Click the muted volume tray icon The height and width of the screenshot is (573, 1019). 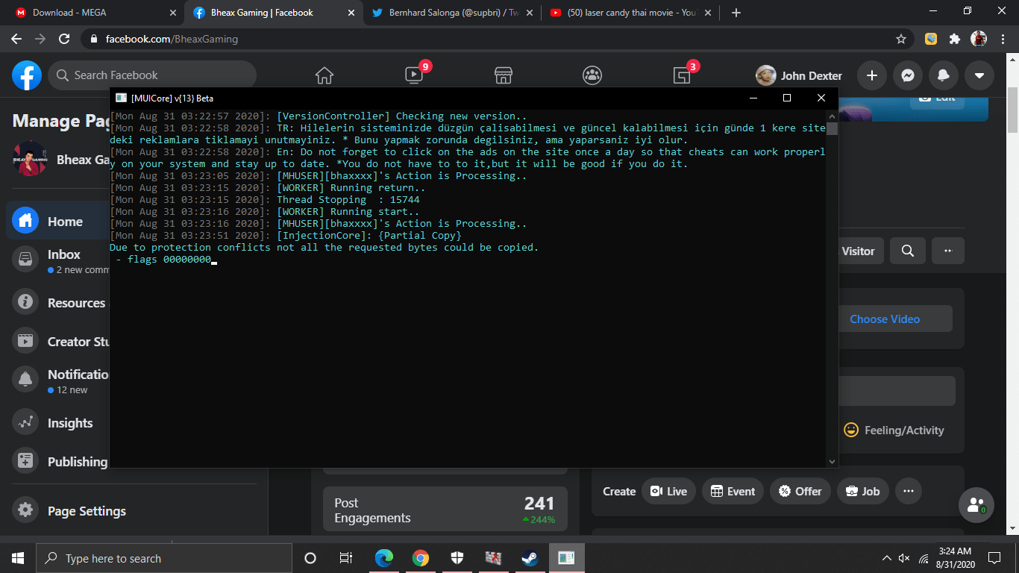click(905, 558)
